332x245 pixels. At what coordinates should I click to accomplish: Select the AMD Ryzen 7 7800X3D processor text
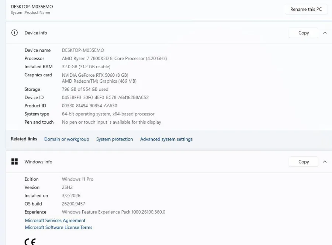coord(114,58)
